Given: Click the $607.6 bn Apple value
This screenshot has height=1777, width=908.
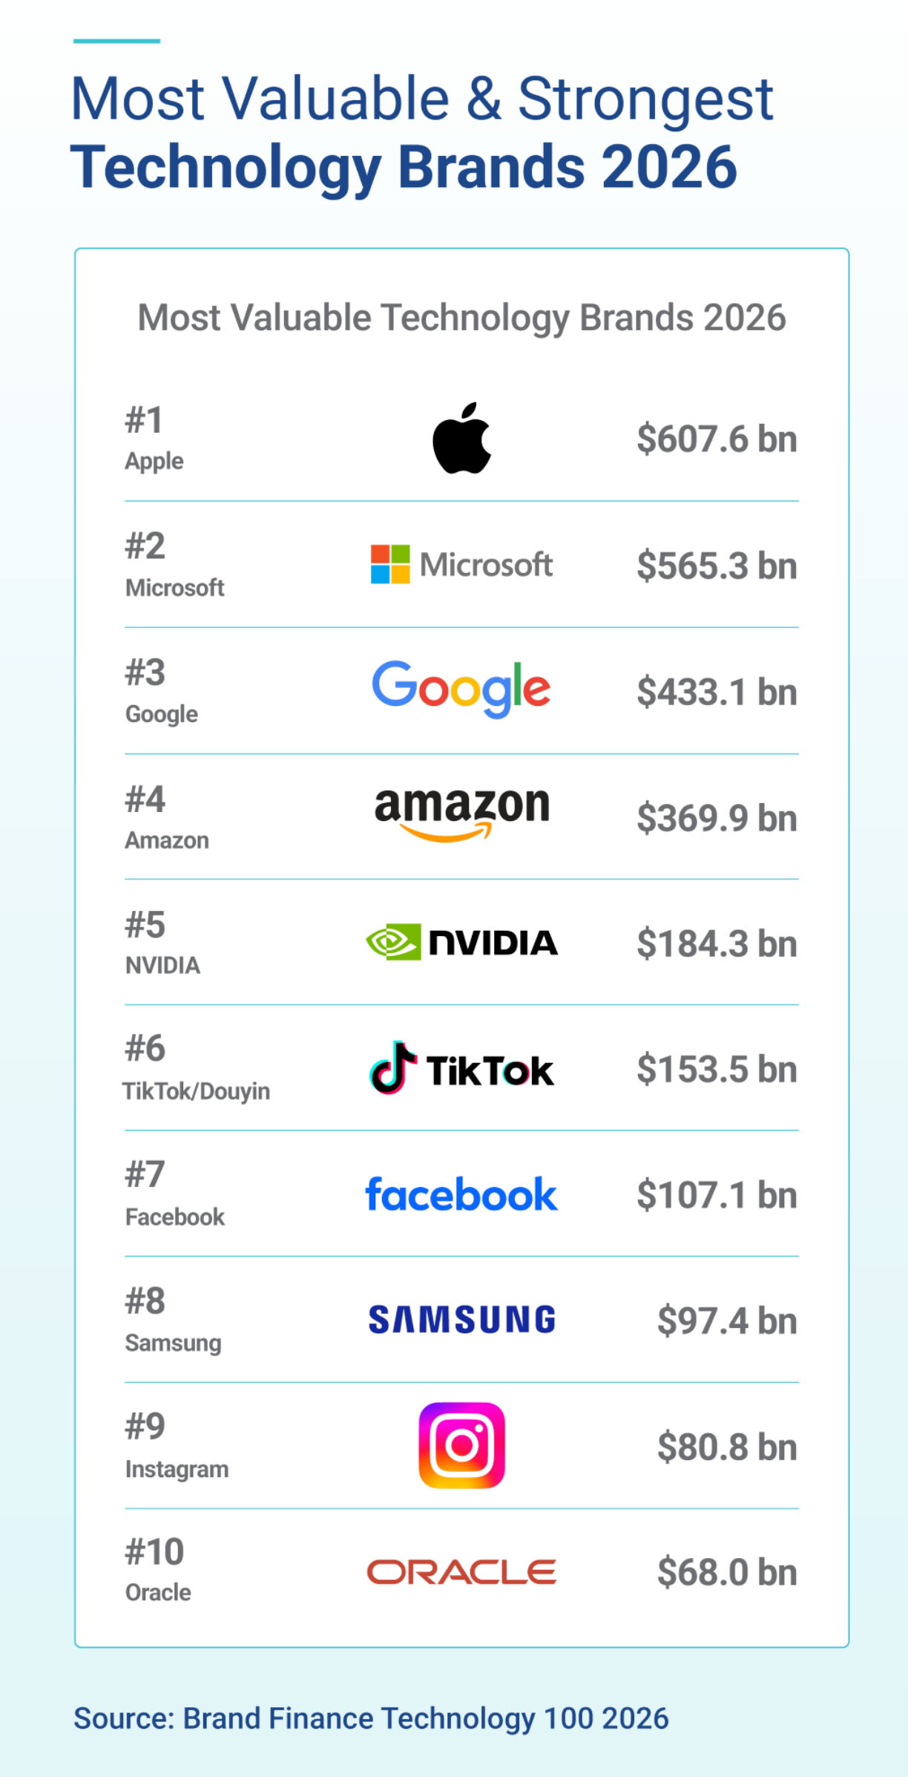Looking at the screenshot, I should (717, 439).
